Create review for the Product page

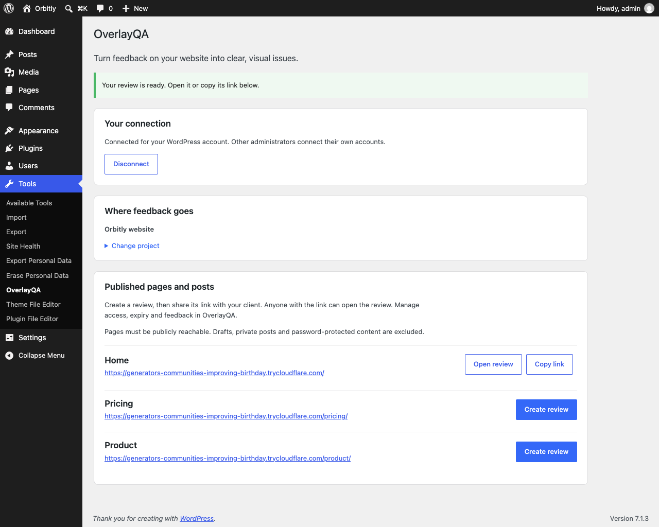coord(546,452)
